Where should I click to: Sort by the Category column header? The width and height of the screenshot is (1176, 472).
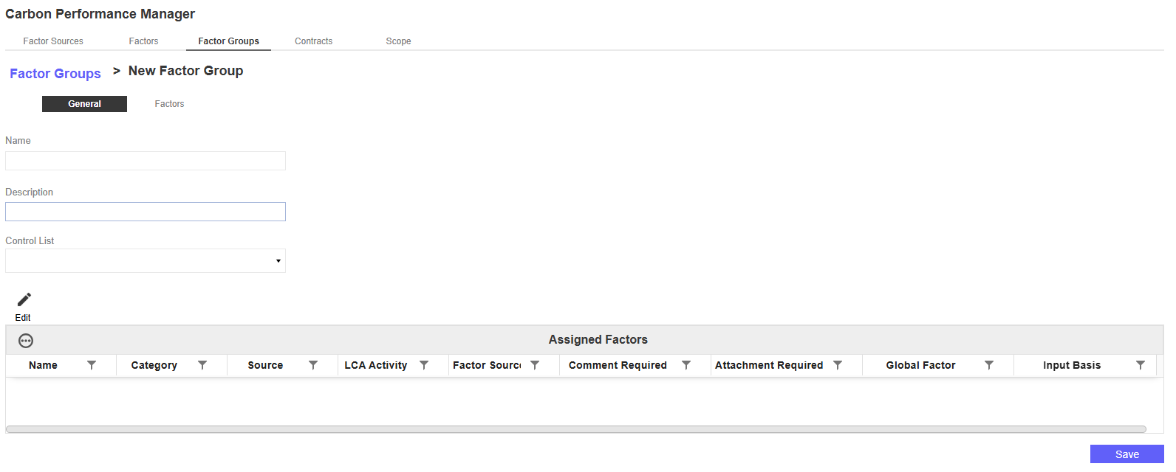coord(154,365)
